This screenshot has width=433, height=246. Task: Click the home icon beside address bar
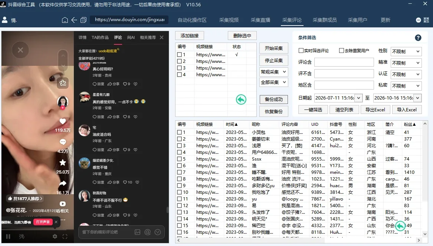pyautogui.click(x=65, y=20)
